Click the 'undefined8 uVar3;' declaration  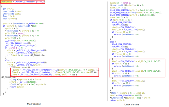[12, 14]
